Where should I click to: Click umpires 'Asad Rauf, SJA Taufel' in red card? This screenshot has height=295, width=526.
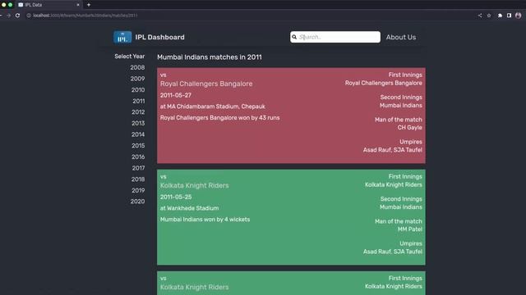[393, 150]
